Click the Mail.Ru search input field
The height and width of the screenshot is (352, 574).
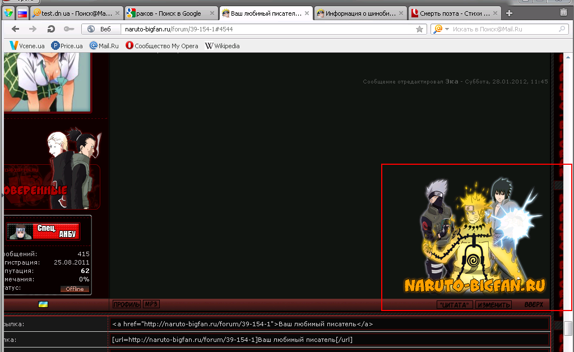click(x=504, y=29)
